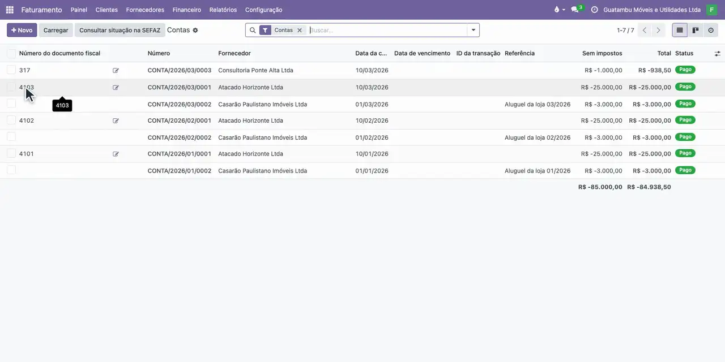Click the Novo button

(x=22, y=30)
